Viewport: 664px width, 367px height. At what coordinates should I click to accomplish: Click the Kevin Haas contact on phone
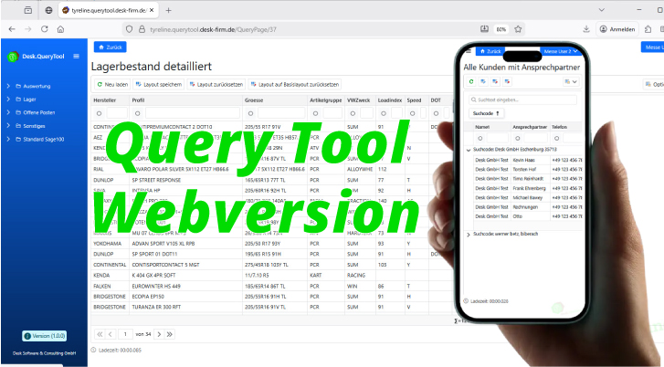(524, 160)
